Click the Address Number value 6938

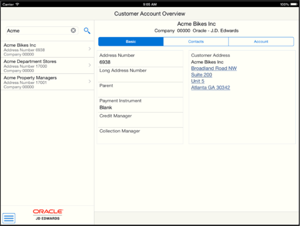coord(105,62)
